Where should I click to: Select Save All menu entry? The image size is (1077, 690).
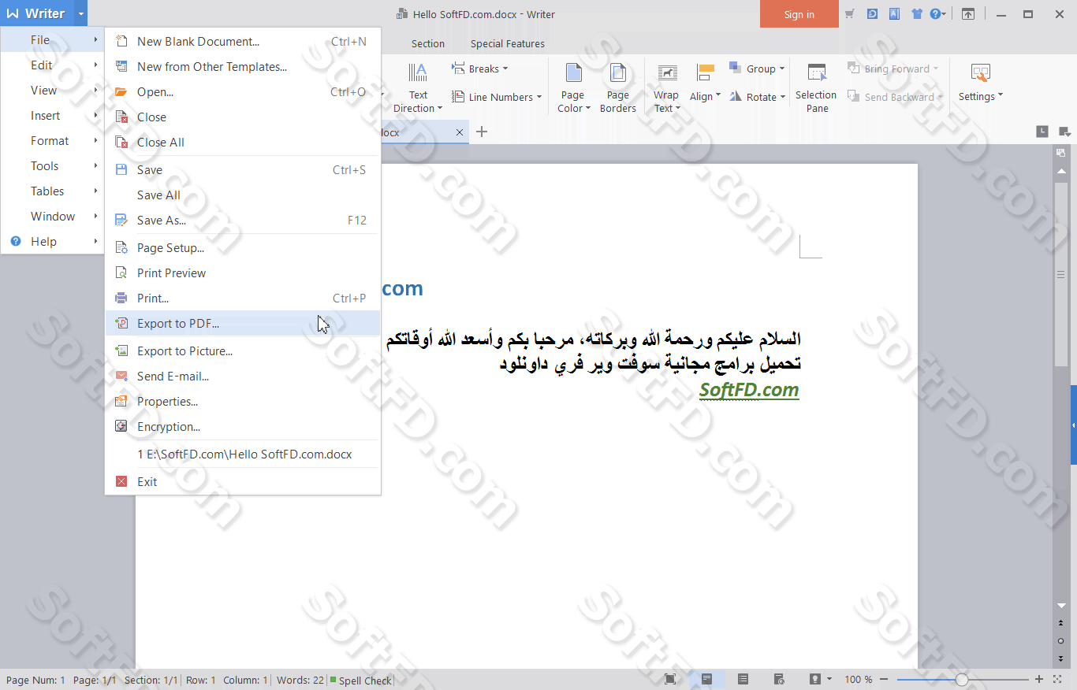[x=243, y=195]
